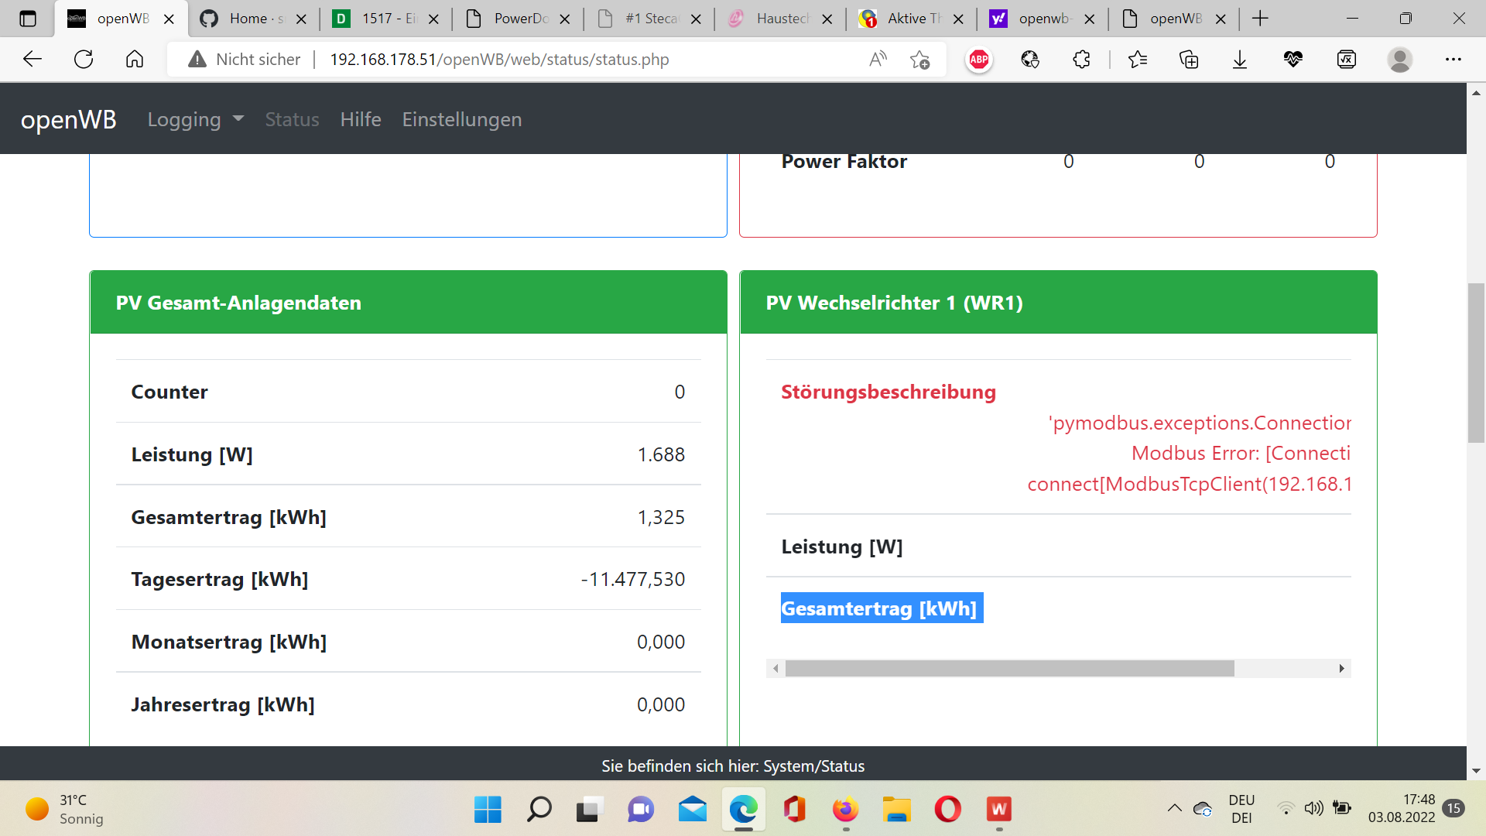Open Firefox from the Windows taskbar

(845, 810)
